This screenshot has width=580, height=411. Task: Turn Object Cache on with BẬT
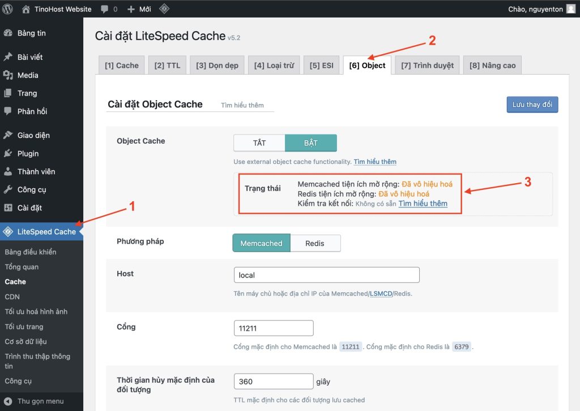click(x=311, y=143)
